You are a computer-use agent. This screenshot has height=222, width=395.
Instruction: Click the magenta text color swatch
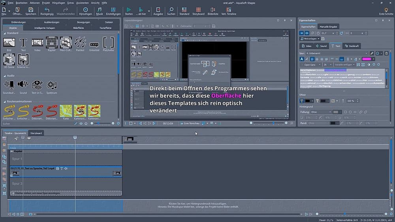366,59
